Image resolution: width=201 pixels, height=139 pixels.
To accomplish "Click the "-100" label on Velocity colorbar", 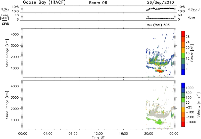I will [190, 112].
